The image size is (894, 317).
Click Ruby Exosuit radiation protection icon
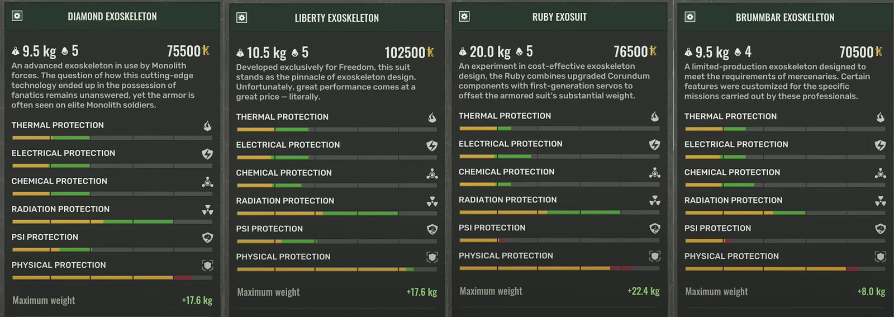(654, 200)
